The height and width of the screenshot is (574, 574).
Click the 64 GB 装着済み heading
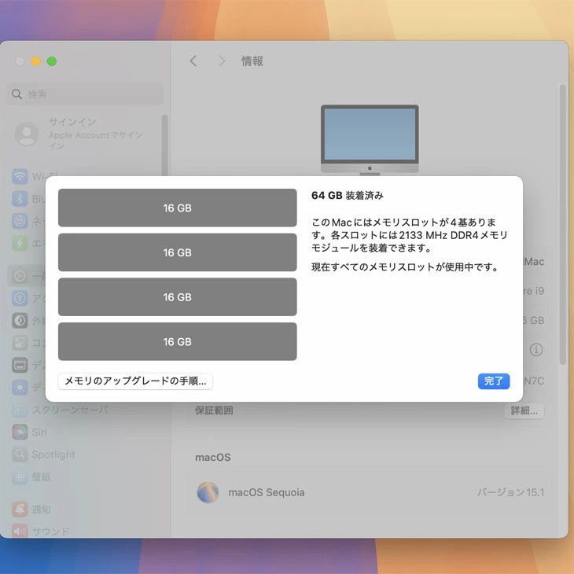pyautogui.click(x=347, y=196)
